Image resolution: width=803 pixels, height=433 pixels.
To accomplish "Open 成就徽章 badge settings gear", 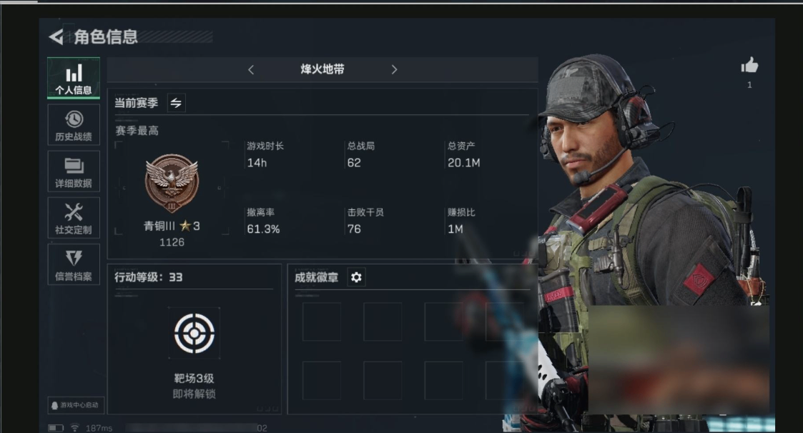I will click(356, 277).
